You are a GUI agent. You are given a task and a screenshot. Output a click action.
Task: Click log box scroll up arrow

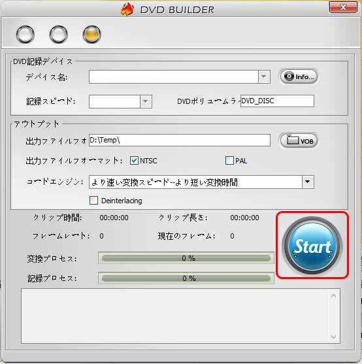click(x=333, y=296)
